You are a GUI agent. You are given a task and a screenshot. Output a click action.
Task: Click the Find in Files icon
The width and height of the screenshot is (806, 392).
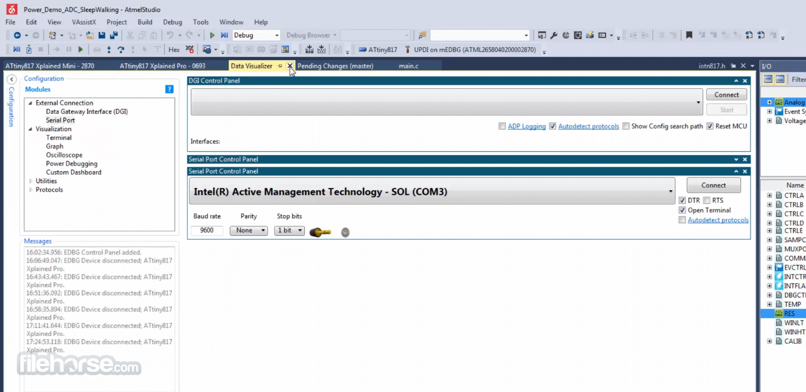(422, 35)
